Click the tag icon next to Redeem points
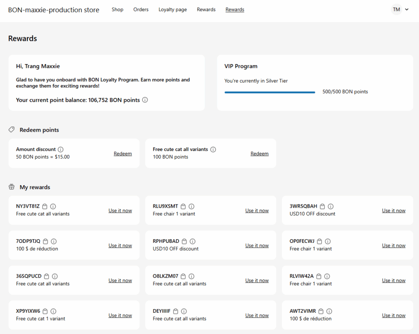This screenshot has height=334, width=419. tap(11, 130)
